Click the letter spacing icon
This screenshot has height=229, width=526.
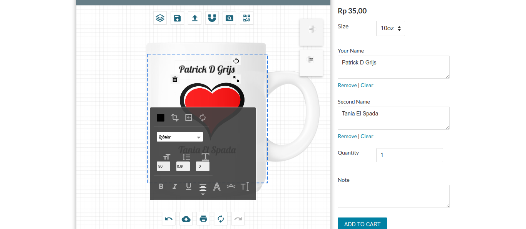[206, 157]
